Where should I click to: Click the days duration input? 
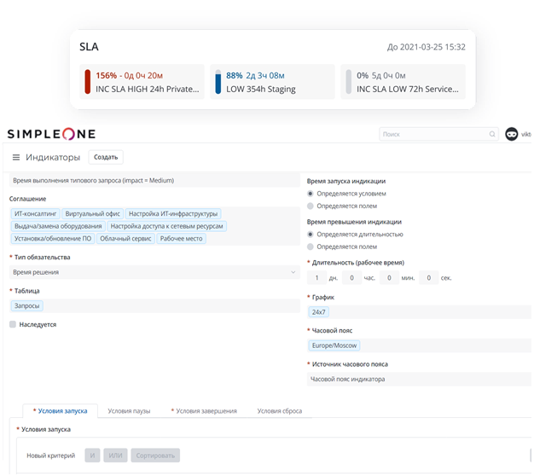click(316, 278)
